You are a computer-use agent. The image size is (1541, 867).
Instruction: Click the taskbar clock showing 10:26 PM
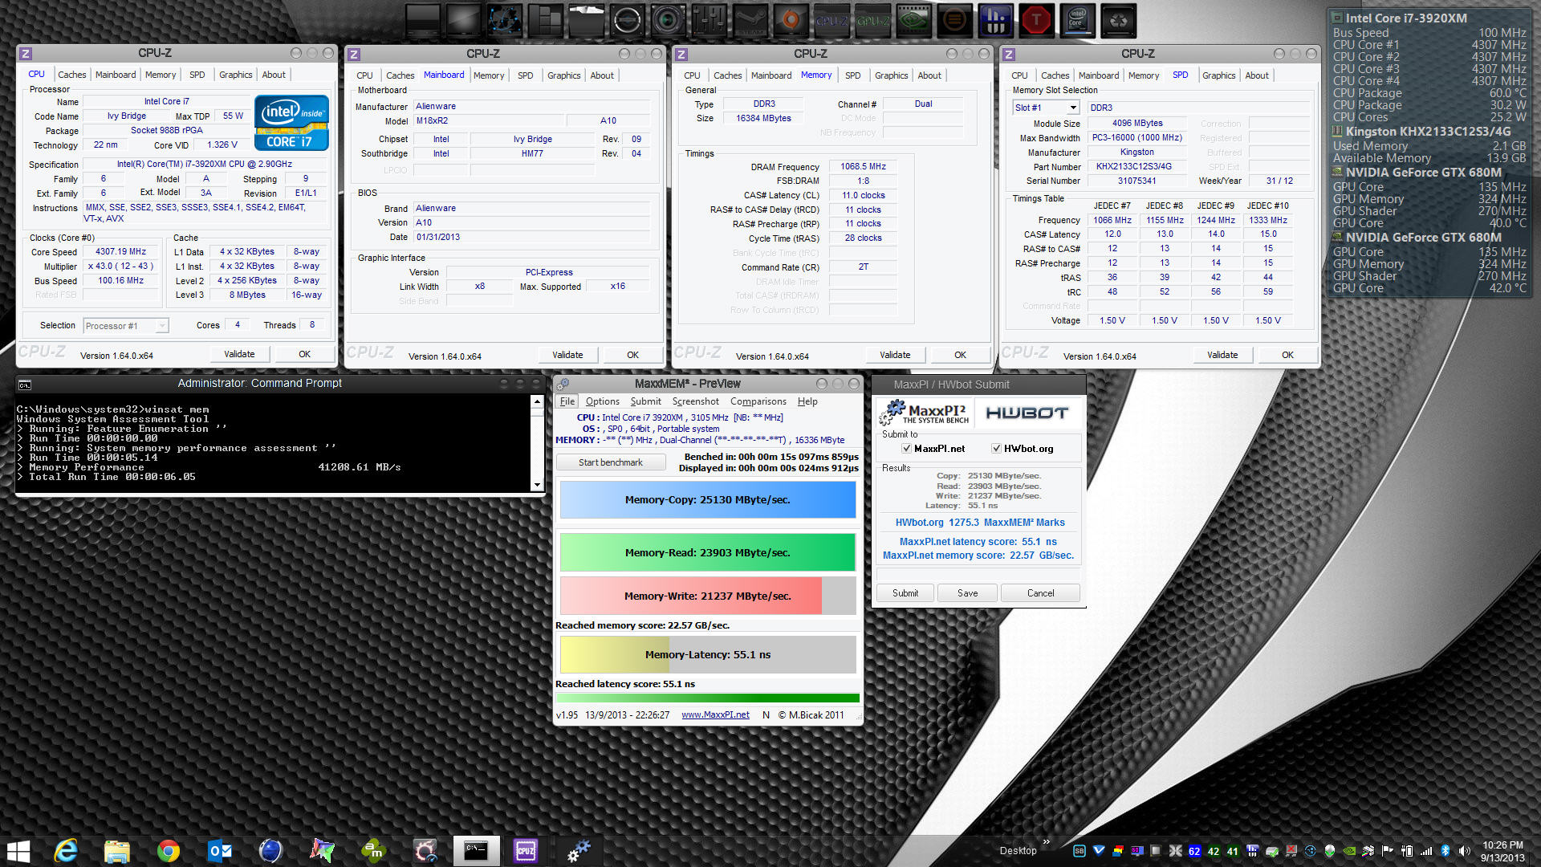point(1502,851)
